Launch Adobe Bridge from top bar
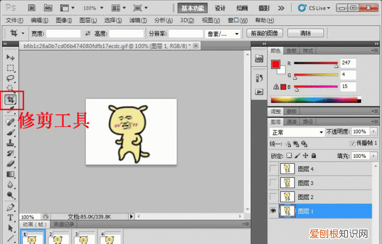This screenshot has height=244, width=382. pyautogui.click(x=32, y=8)
